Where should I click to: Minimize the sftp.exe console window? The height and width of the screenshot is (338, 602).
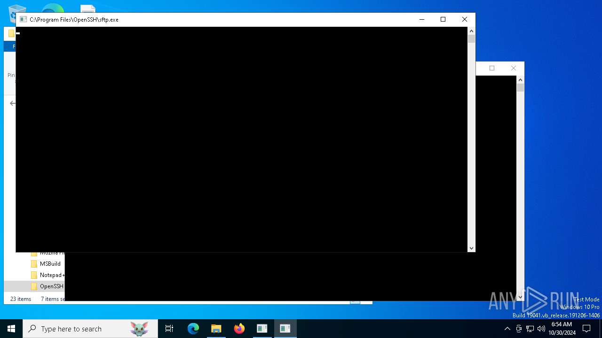[x=421, y=19]
